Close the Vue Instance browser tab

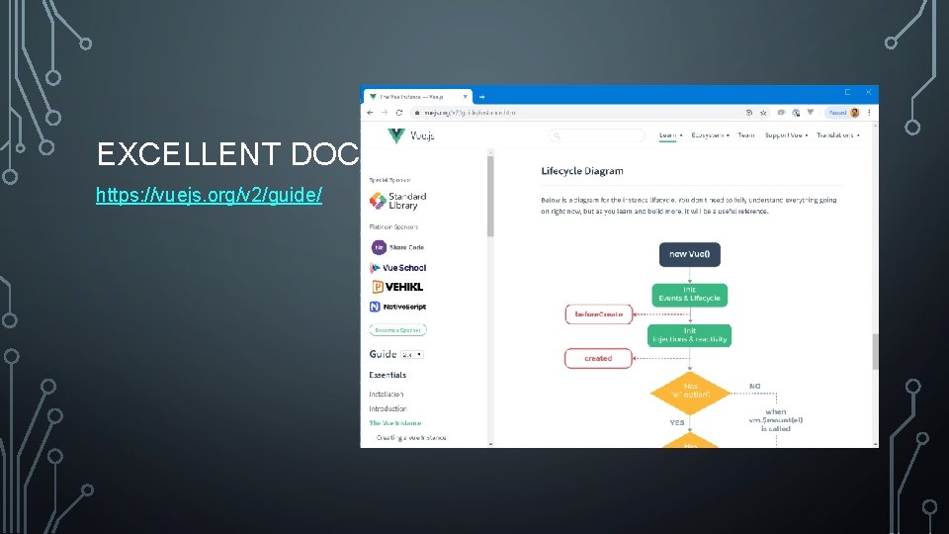pyautogui.click(x=466, y=97)
